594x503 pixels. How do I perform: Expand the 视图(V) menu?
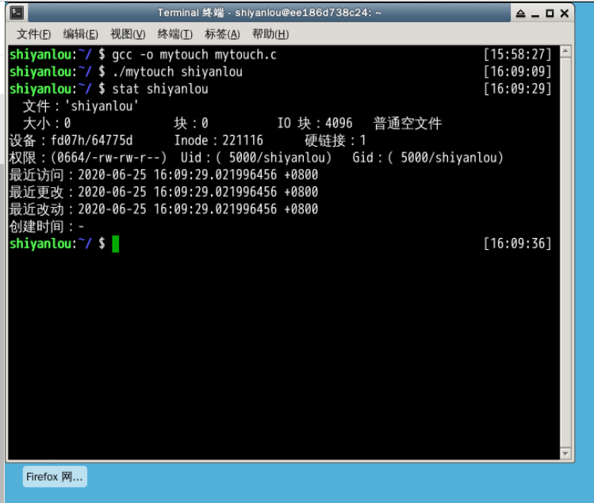tap(128, 34)
